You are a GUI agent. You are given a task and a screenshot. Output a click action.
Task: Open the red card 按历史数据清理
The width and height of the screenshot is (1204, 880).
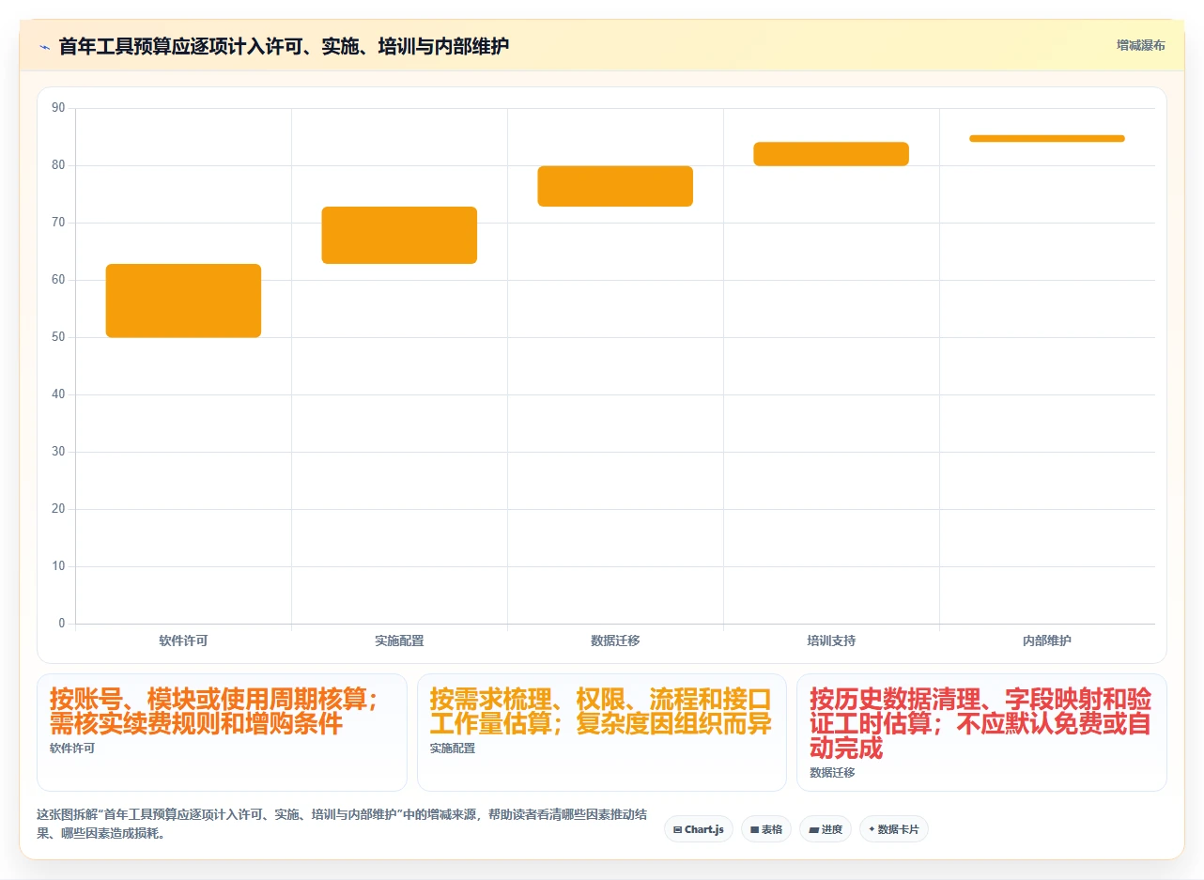pyautogui.click(x=981, y=733)
